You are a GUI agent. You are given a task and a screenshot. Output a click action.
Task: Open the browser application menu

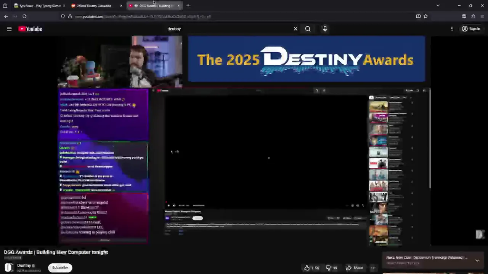(482, 16)
